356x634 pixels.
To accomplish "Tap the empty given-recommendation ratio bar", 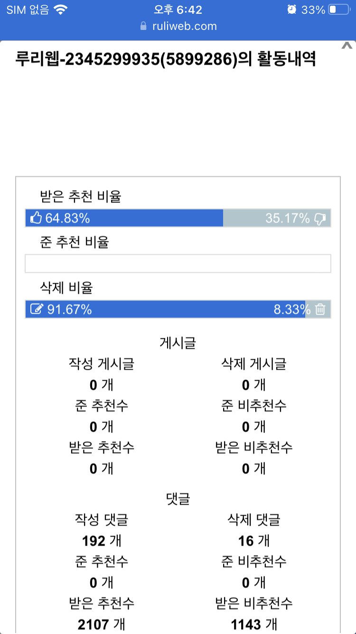I will [x=178, y=264].
